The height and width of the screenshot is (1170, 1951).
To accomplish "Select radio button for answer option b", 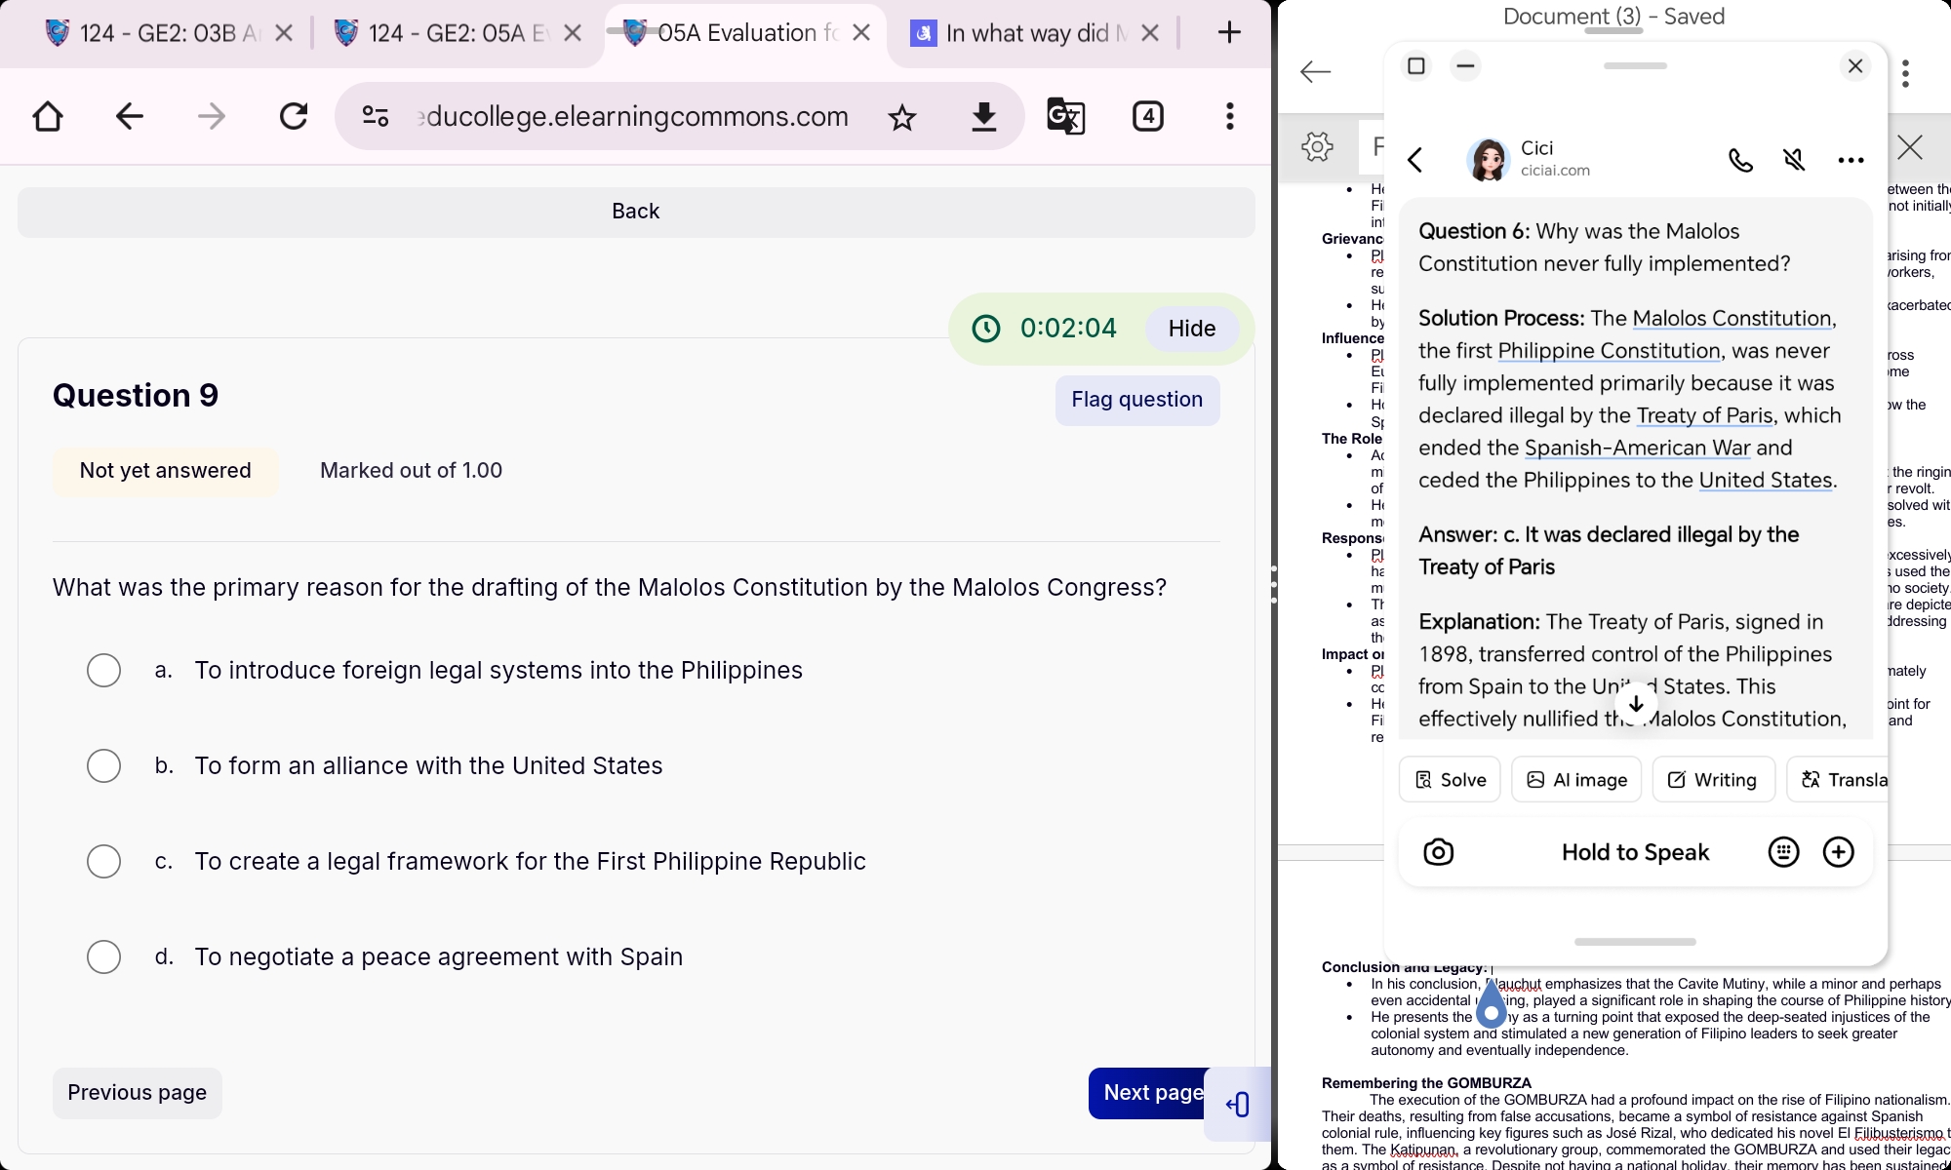I will coord(103,764).
